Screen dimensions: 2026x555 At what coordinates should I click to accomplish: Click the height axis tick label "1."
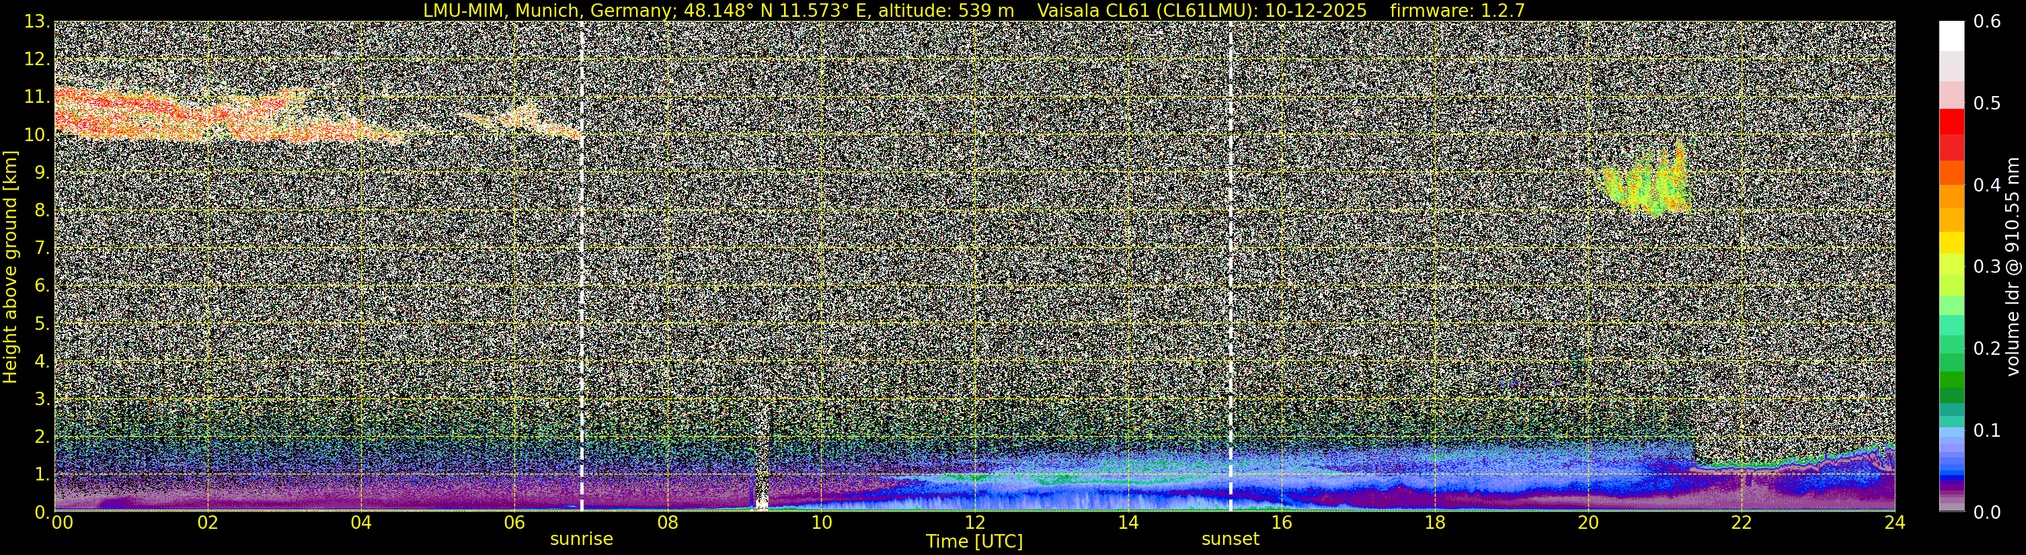[42, 474]
